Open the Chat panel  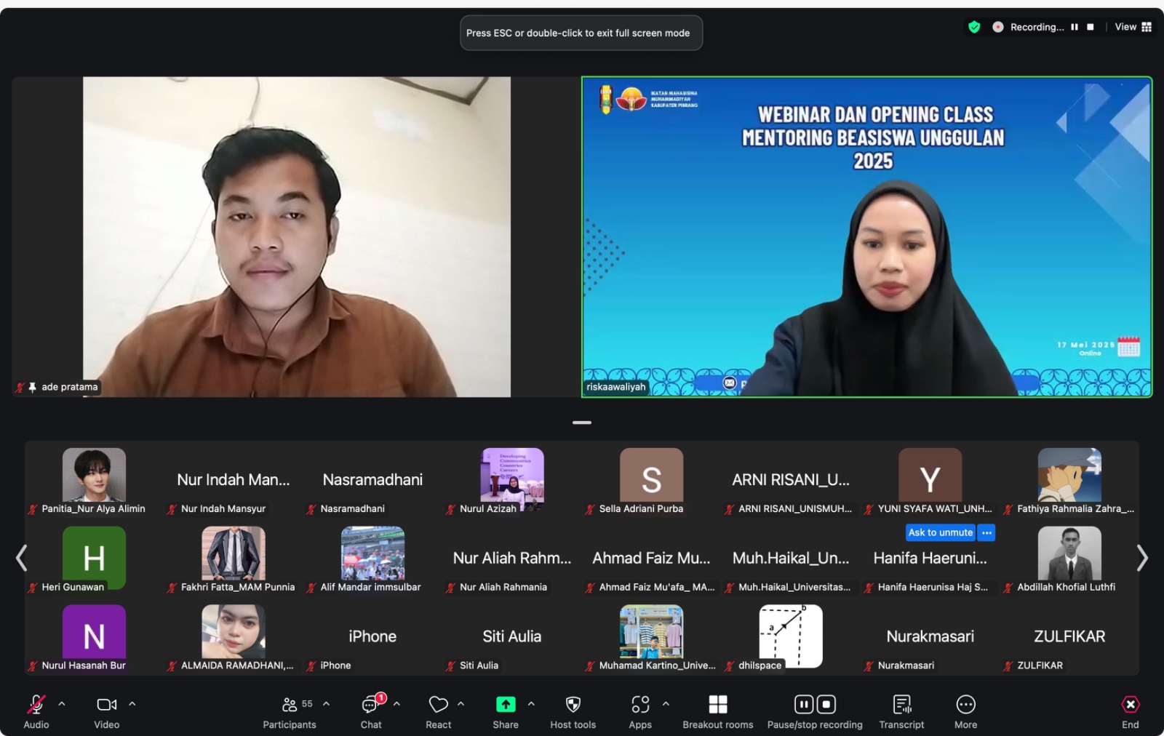pos(371,711)
